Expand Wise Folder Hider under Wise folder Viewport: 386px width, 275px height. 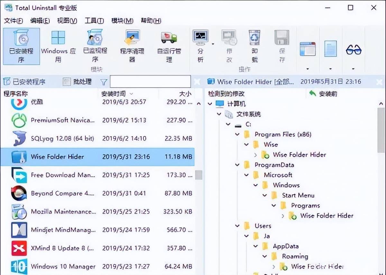255,155
